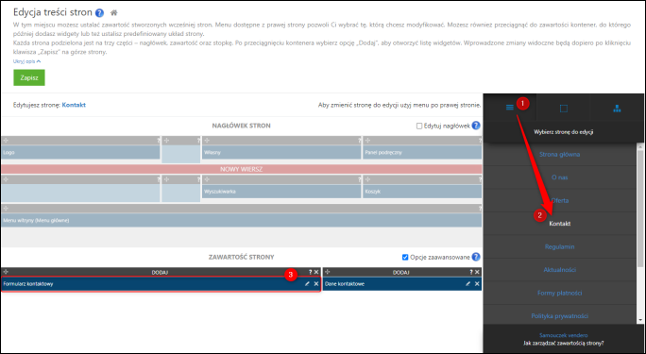Select the Wyszukiwarka header widget
Screen dimensions: 646x354
coord(281,192)
